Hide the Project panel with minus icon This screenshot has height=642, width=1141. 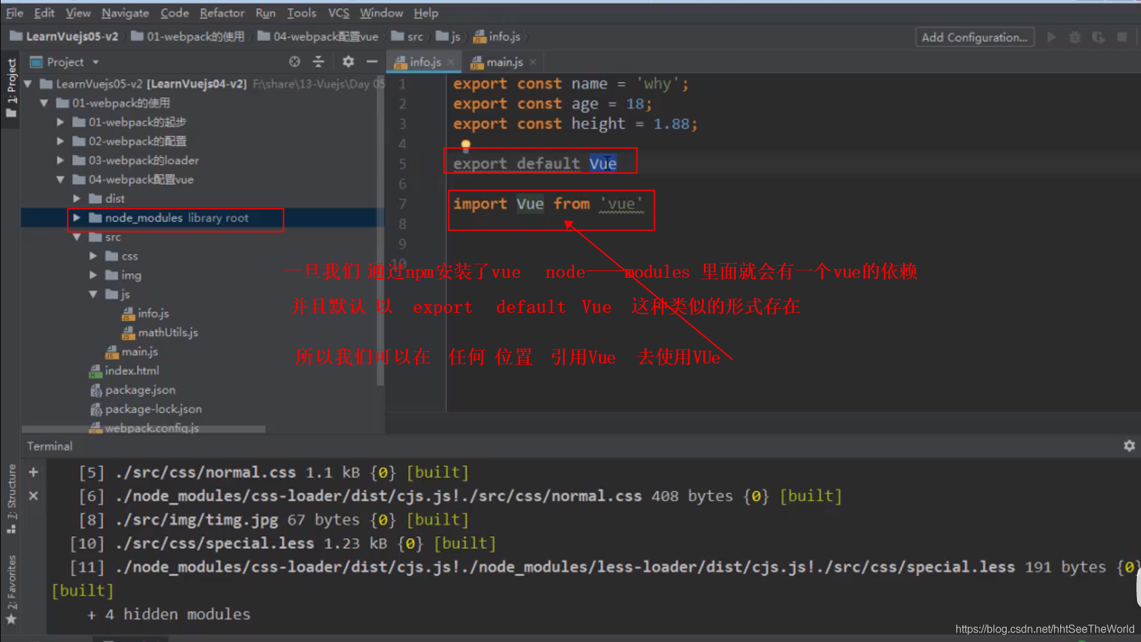[x=372, y=62]
